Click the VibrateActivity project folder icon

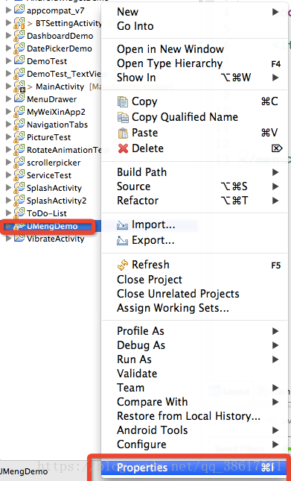coord(19,239)
